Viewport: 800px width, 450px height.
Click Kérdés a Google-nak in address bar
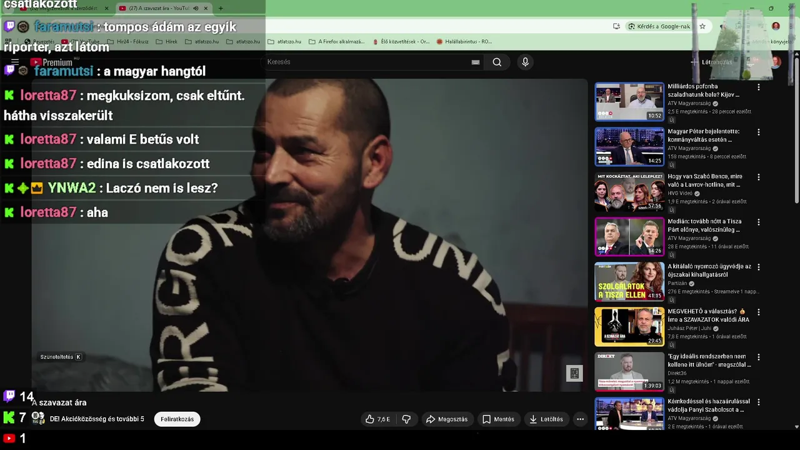point(659,26)
